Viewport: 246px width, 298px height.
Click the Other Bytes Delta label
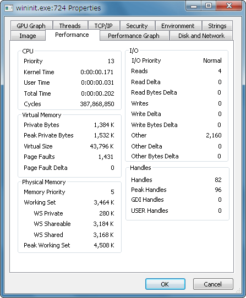155,156
